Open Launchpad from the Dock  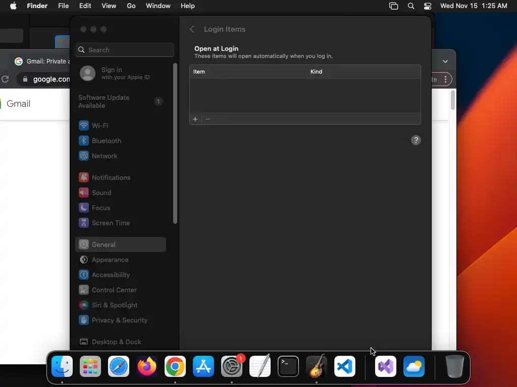pyautogui.click(x=90, y=366)
